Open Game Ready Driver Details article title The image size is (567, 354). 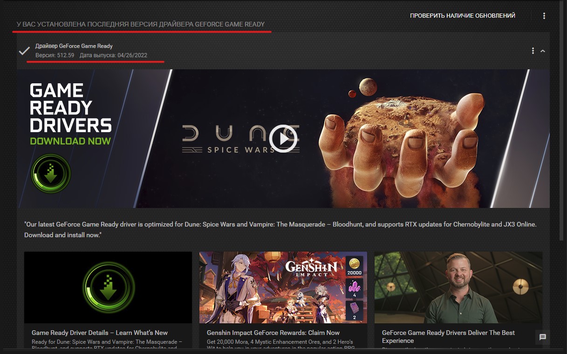(100, 333)
